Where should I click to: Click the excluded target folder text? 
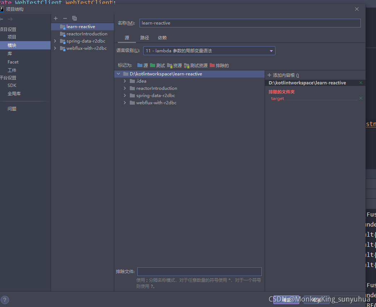(277, 98)
